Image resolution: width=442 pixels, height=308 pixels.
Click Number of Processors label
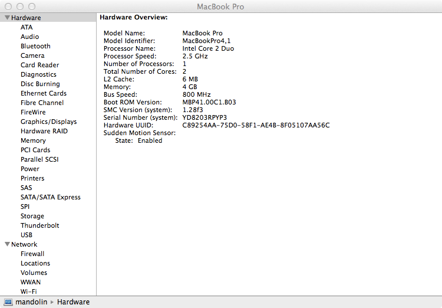[138, 64]
